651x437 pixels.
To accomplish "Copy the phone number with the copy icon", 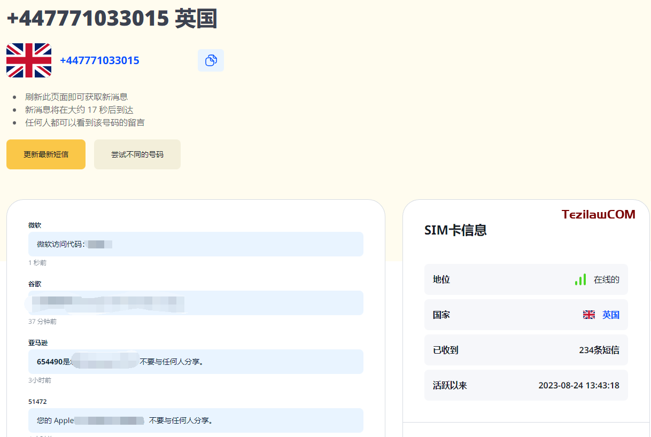I will coord(211,60).
